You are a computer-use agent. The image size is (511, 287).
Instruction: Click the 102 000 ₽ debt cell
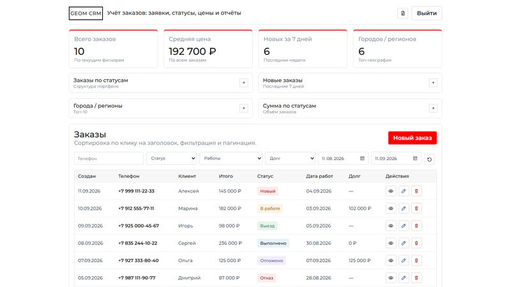360,209
